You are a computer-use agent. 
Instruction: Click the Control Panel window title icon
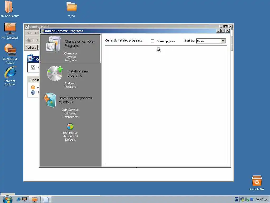click(27, 27)
